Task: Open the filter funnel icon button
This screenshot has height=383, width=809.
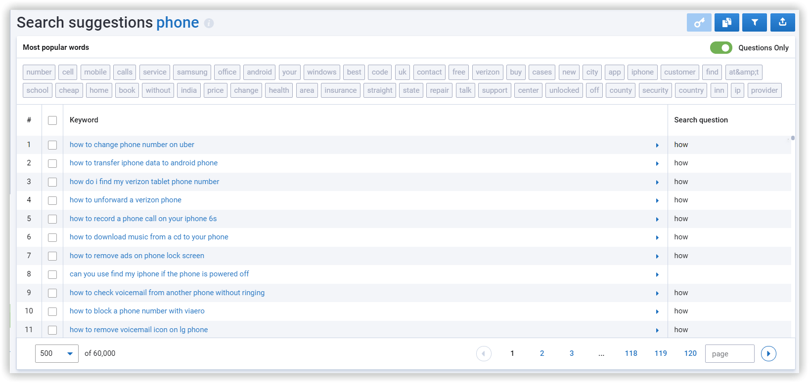Action: (755, 23)
